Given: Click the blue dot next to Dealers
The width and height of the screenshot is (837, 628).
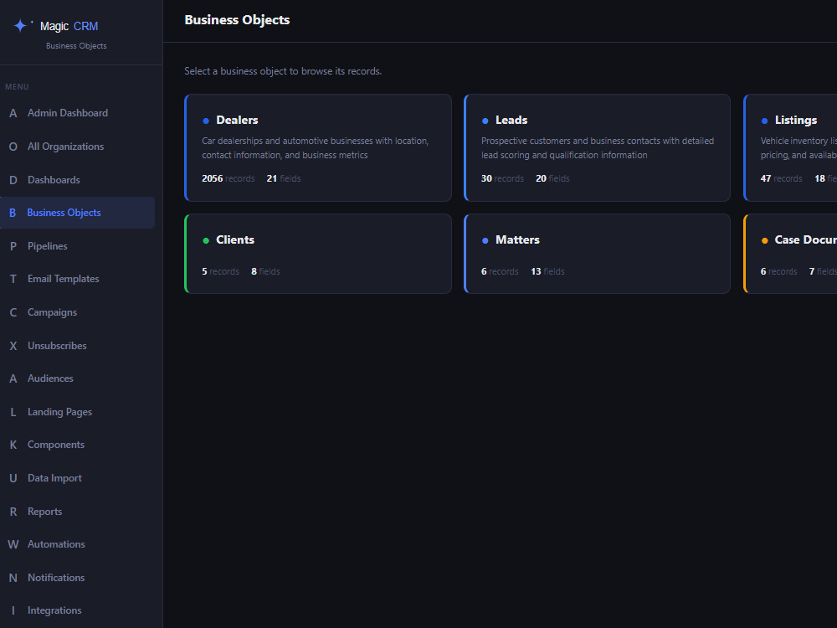Looking at the screenshot, I should pos(206,121).
